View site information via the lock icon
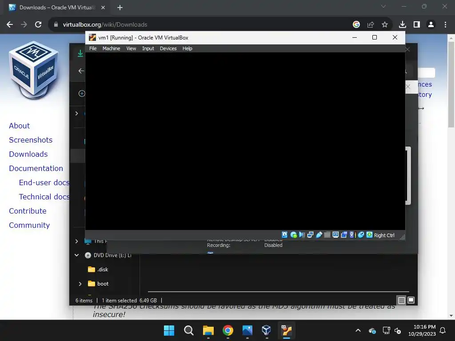The width and height of the screenshot is (455, 341). click(x=56, y=25)
